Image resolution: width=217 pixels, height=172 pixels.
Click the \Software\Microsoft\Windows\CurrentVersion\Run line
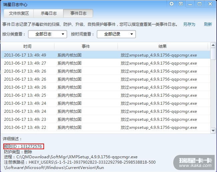pos(54,168)
